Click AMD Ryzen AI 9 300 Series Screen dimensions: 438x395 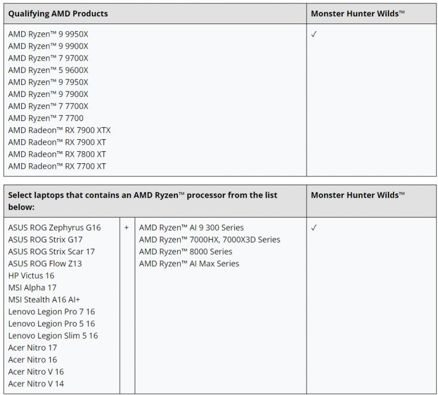pyautogui.click(x=191, y=227)
